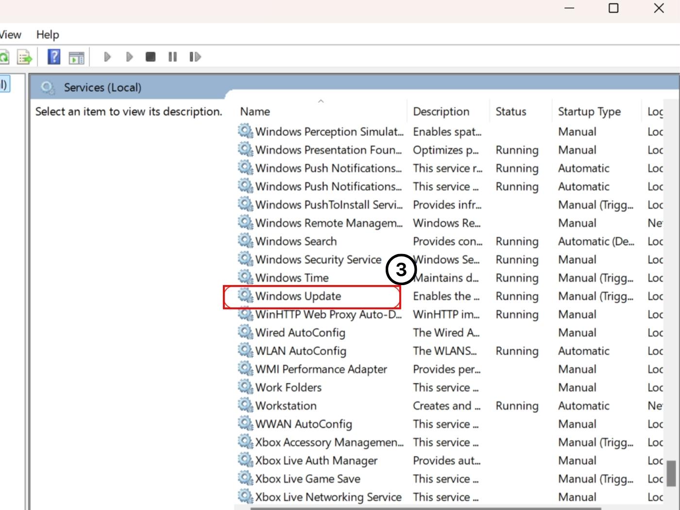680x510 pixels.
Task: Click the Windows Perception Simulation service name
Action: point(329,132)
